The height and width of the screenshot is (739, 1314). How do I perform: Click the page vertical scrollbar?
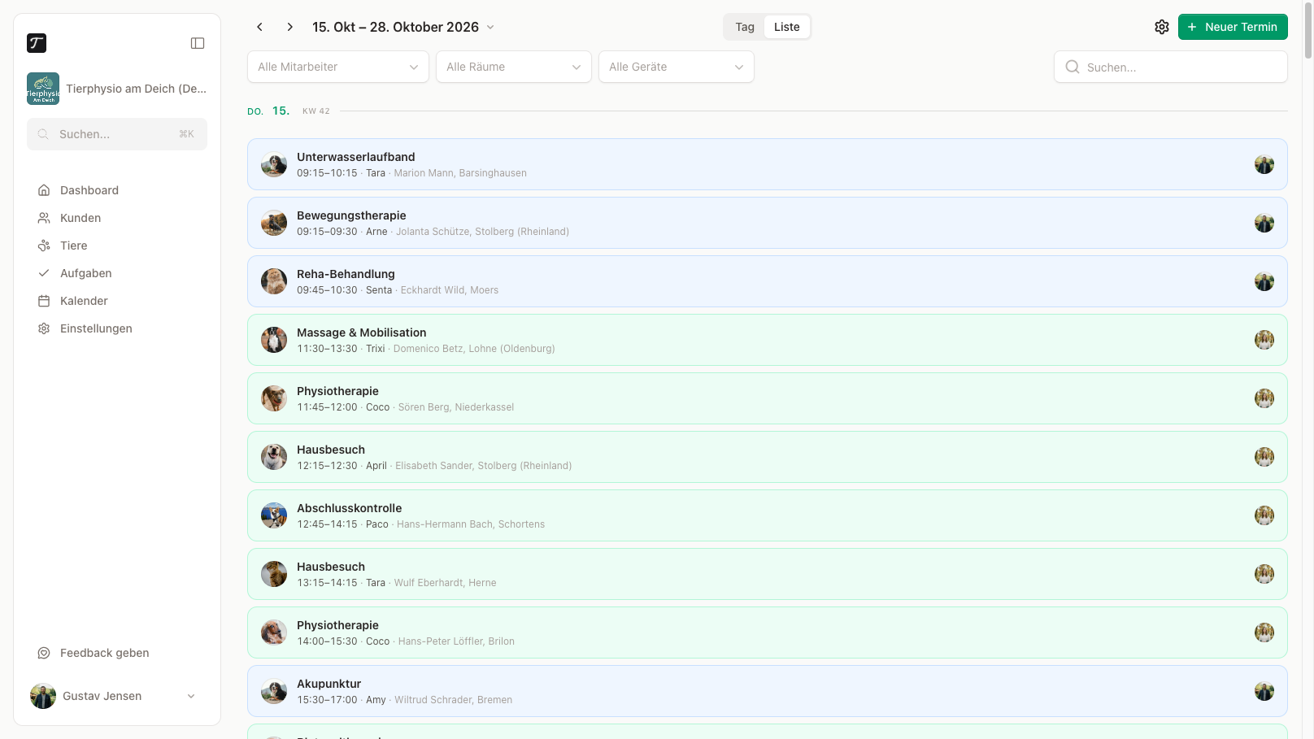1307,33
